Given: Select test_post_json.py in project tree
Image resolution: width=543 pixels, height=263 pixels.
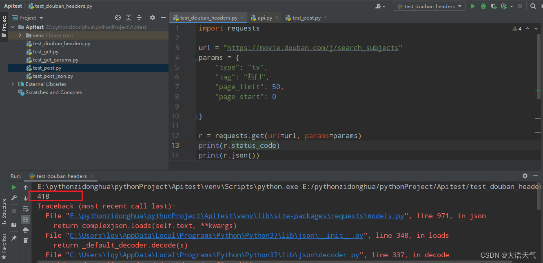Looking at the screenshot, I should (x=53, y=76).
